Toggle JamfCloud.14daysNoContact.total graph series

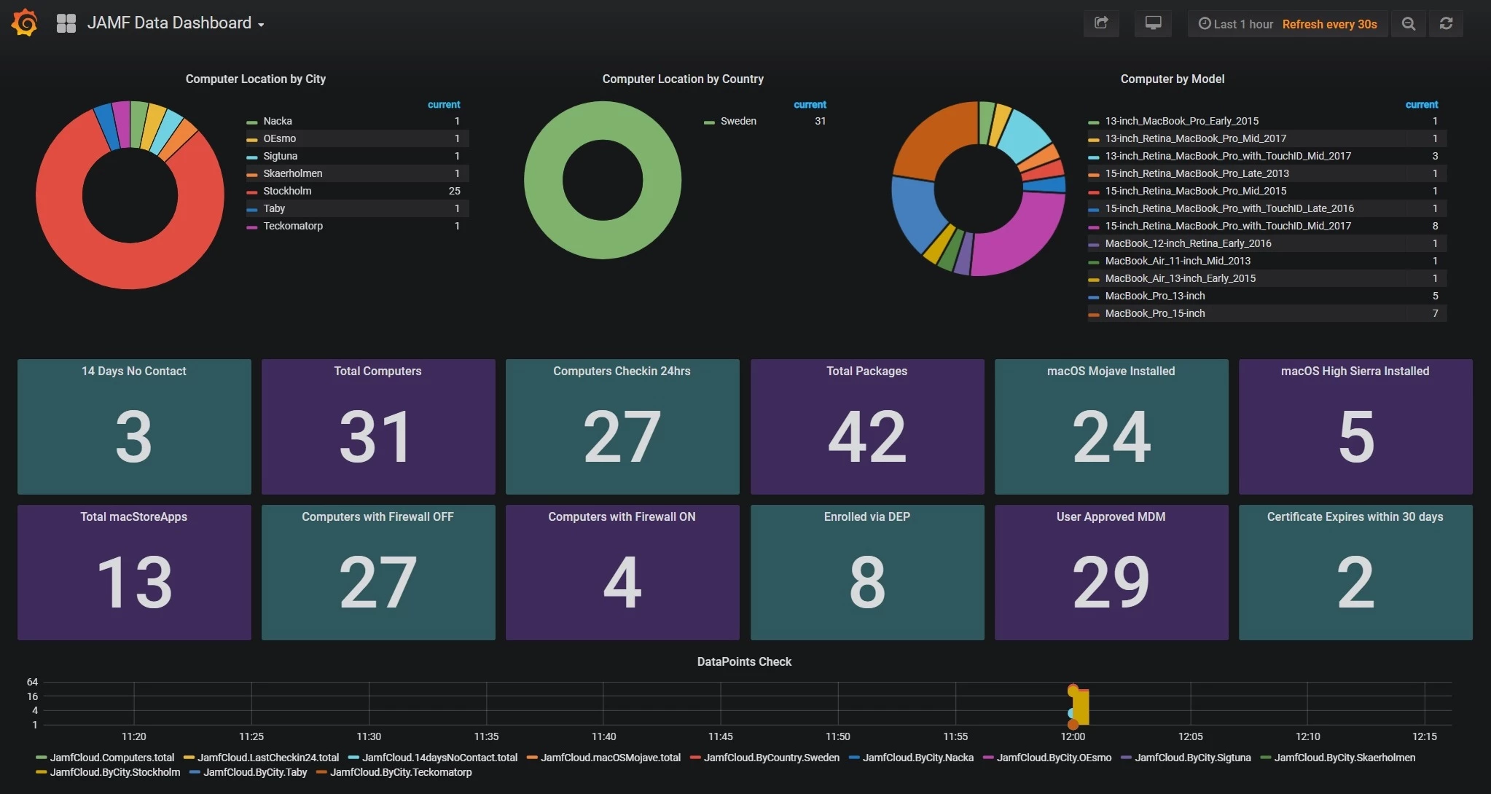[x=439, y=758]
